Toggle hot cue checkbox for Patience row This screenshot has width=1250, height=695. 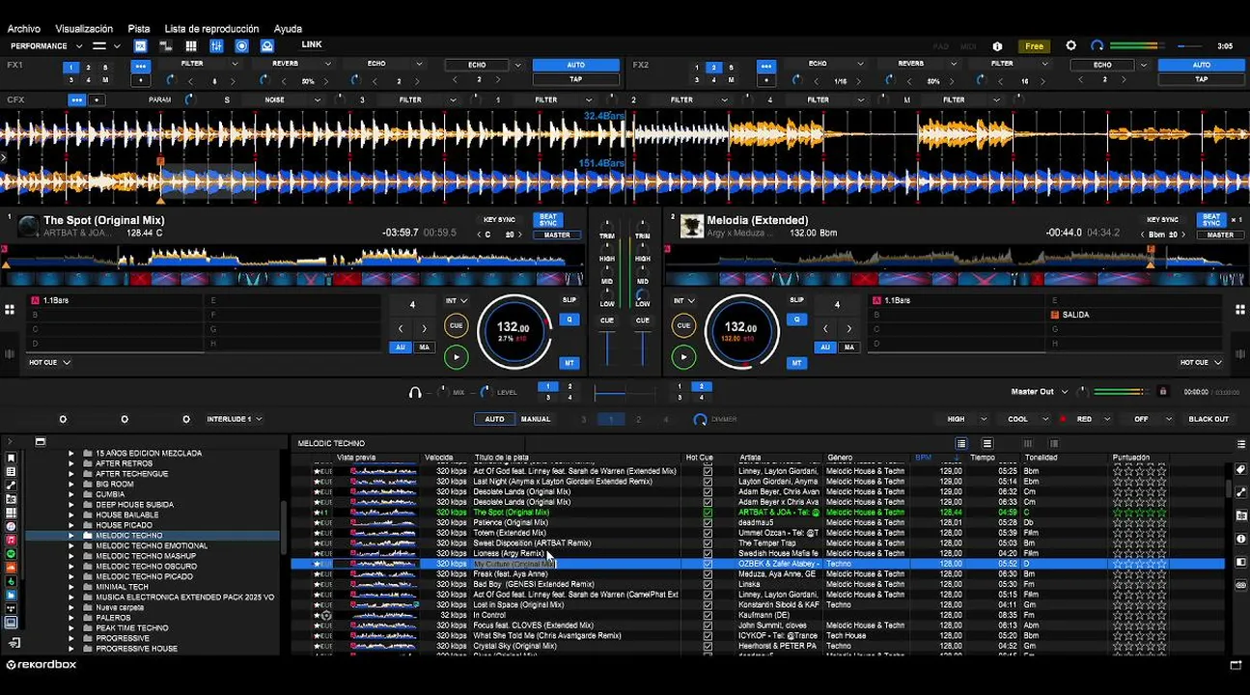pyautogui.click(x=708, y=522)
